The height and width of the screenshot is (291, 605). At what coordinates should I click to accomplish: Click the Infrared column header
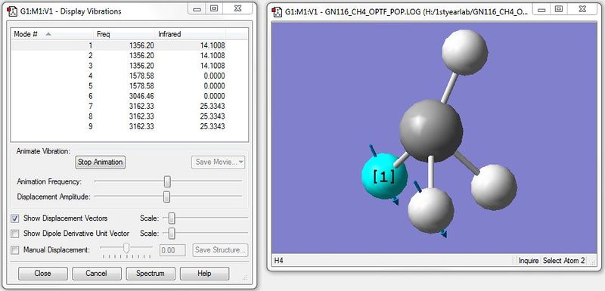(191, 34)
